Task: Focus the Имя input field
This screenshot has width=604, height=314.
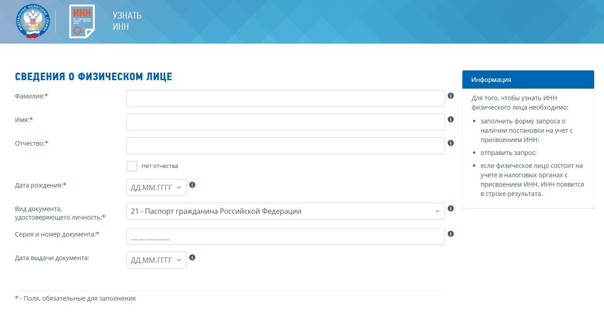Action: click(x=286, y=122)
